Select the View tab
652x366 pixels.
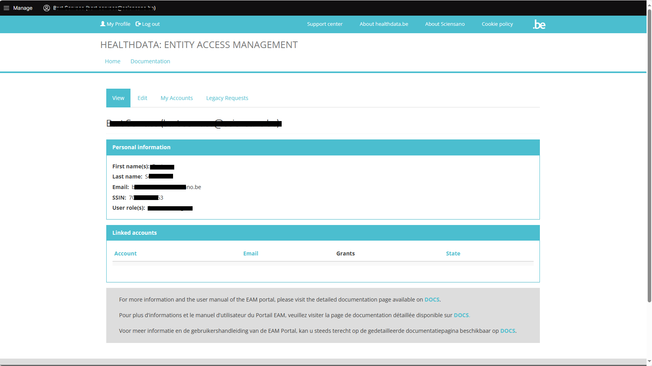pyautogui.click(x=118, y=98)
